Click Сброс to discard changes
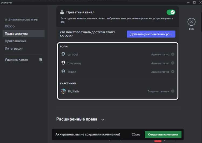 (x=136, y=134)
